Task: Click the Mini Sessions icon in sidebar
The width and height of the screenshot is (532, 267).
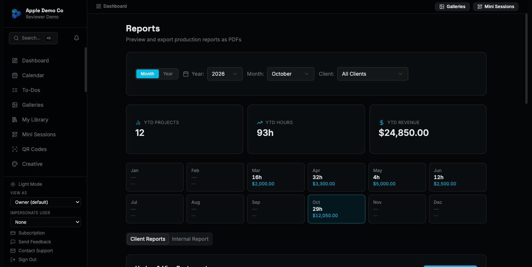Action: click(15, 134)
